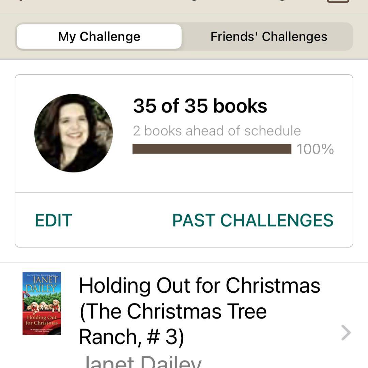Click the 'Holding Out for Christmas' title
The width and height of the screenshot is (368, 368).
click(199, 285)
